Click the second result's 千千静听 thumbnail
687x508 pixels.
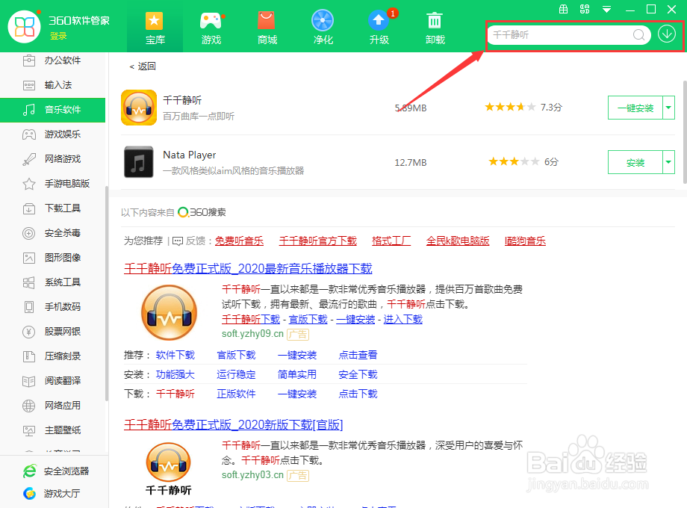click(x=168, y=469)
